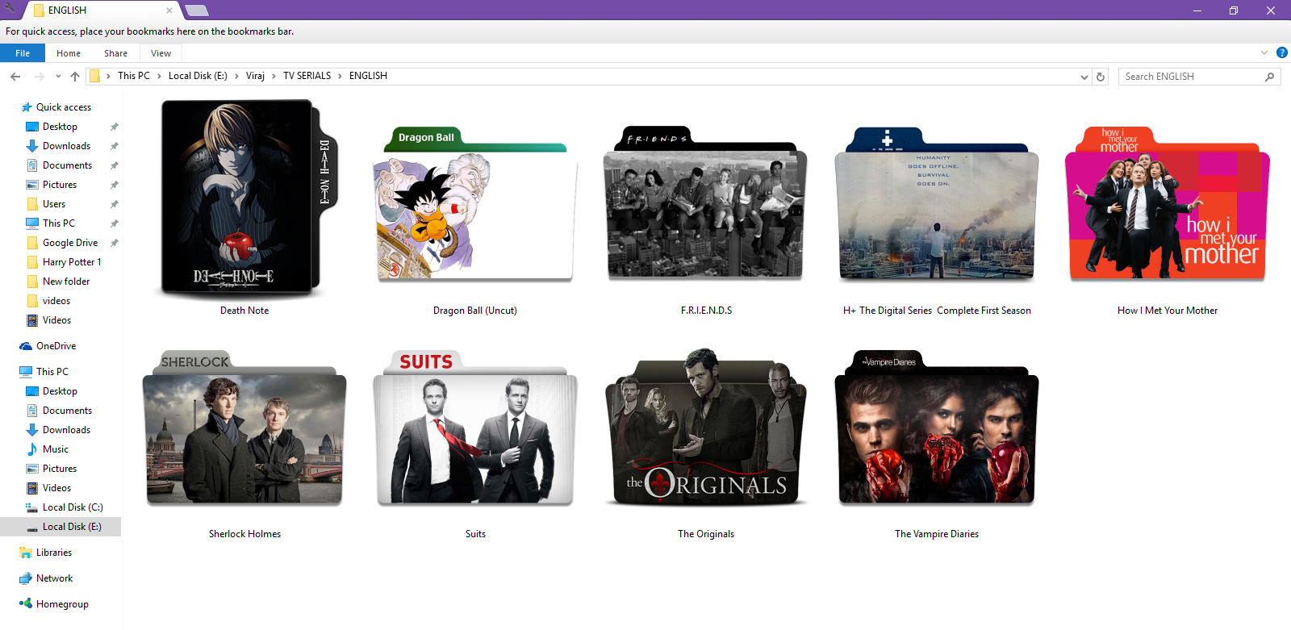This screenshot has width=1291, height=630.
Task: Select Pictures under This PC tree
Action: (60, 469)
